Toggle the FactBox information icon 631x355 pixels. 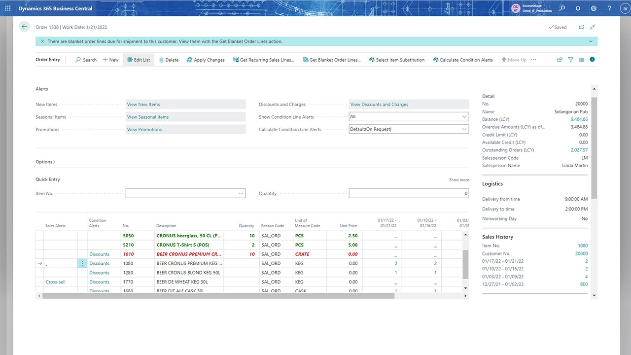(x=592, y=60)
